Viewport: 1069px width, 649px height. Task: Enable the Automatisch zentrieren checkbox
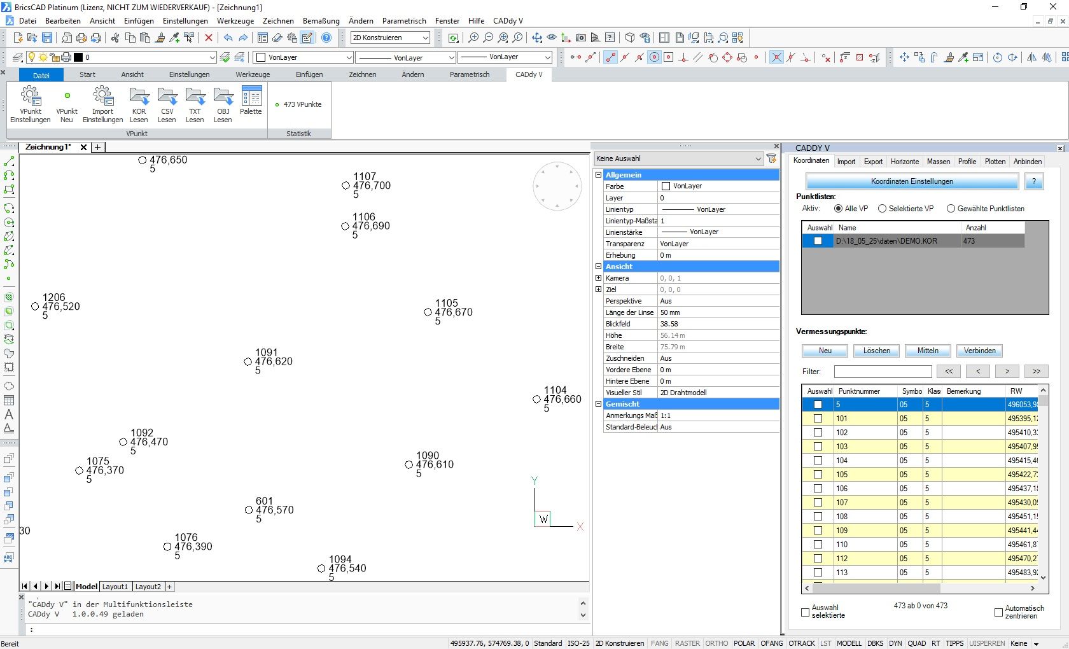click(998, 612)
